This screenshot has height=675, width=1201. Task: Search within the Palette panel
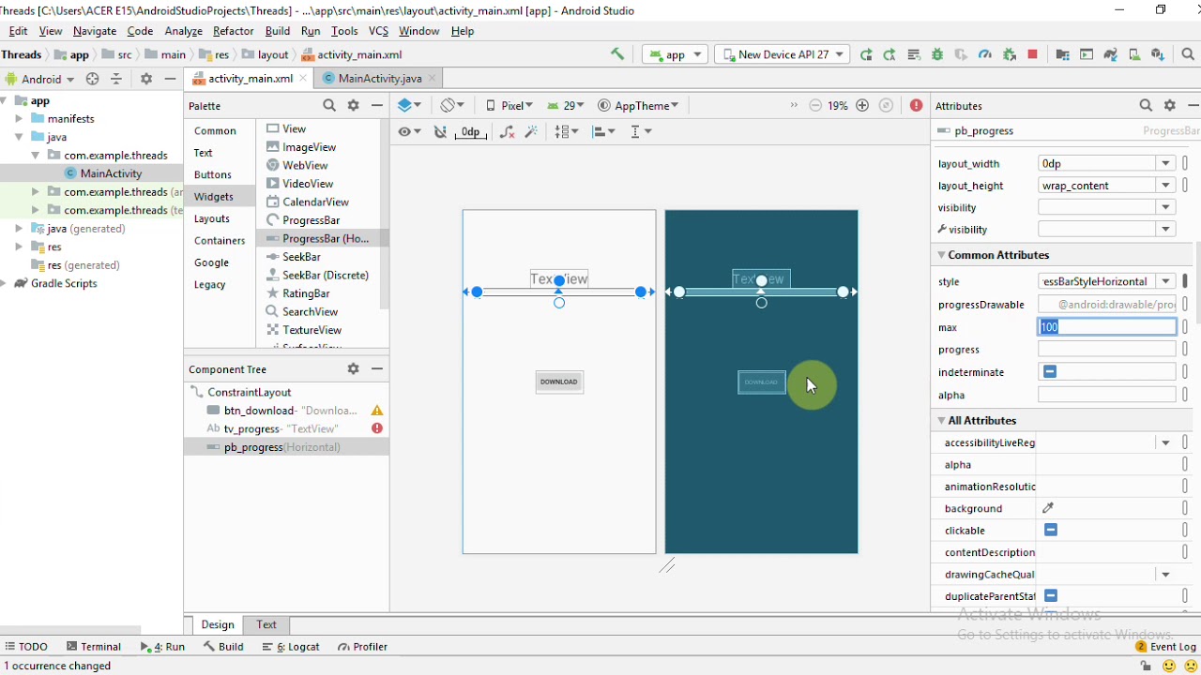tap(329, 106)
